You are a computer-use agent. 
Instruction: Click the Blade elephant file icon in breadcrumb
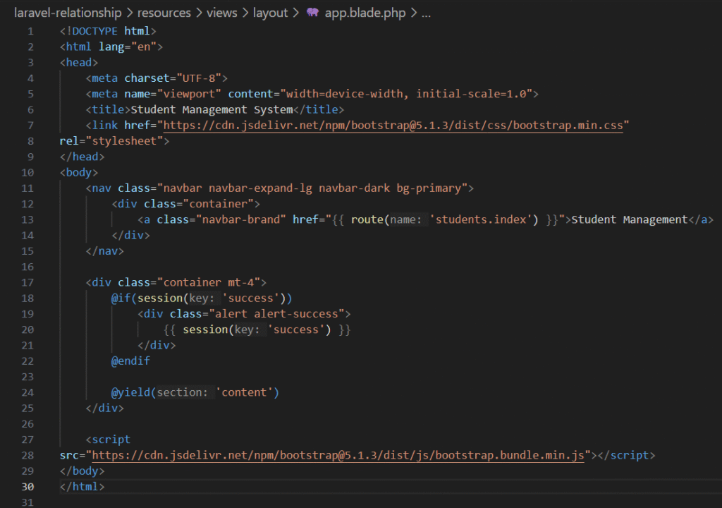[312, 13]
